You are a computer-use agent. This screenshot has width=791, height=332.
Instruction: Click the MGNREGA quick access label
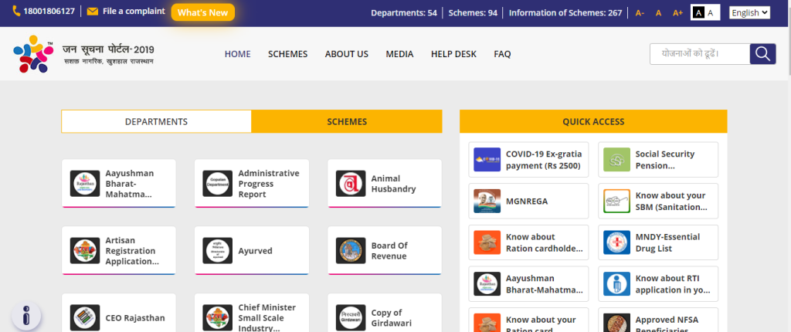527,201
